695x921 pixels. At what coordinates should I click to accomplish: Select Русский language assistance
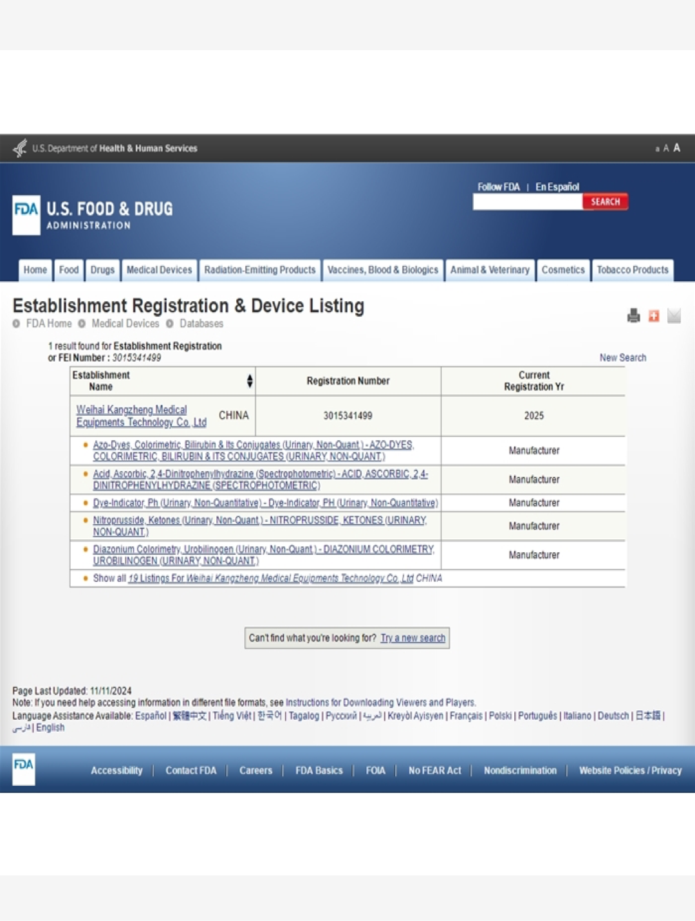[x=341, y=716]
